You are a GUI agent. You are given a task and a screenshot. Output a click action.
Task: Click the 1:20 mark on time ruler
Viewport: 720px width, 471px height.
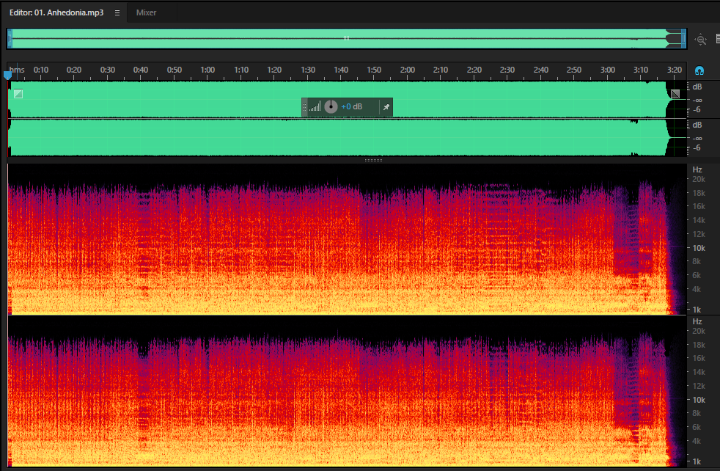click(x=274, y=70)
